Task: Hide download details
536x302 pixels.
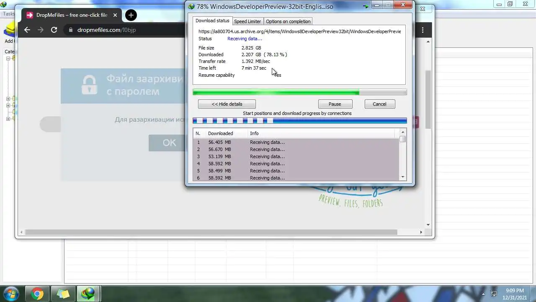Action: (x=227, y=104)
